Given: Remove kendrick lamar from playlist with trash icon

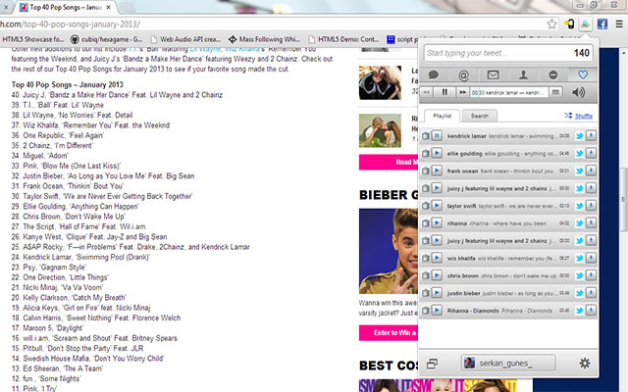Looking at the screenshot, I should (425, 136).
